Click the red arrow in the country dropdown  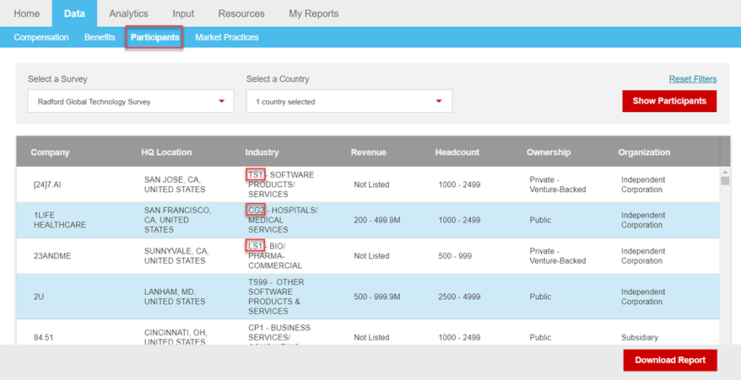point(439,101)
